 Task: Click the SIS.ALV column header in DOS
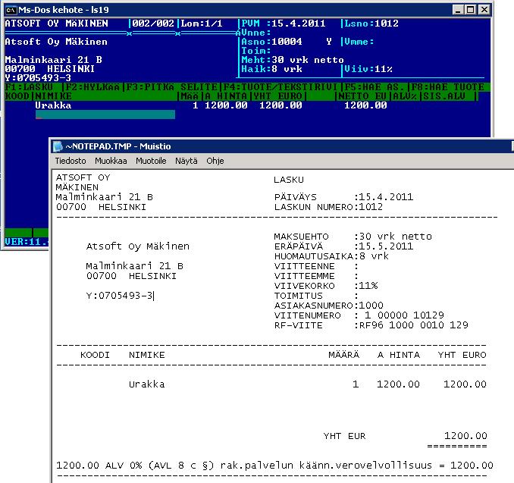[x=444, y=96]
